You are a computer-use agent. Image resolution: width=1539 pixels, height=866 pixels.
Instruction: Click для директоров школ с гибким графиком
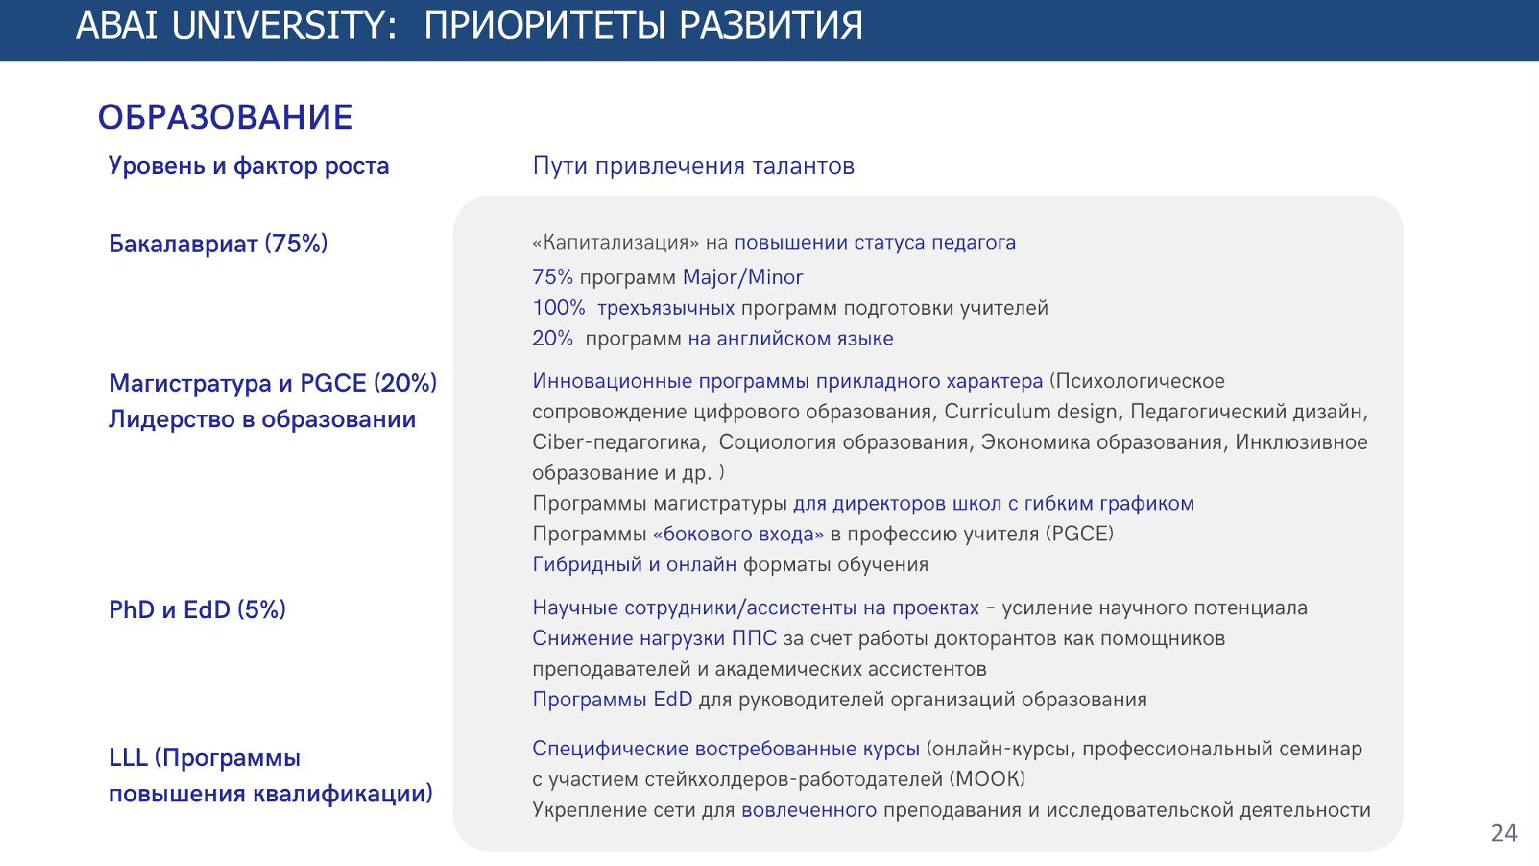pyautogui.click(x=993, y=504)
